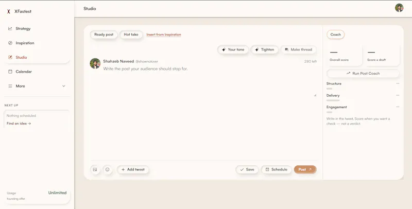Click the Nothing scheduled text

[x=21, y=116]
